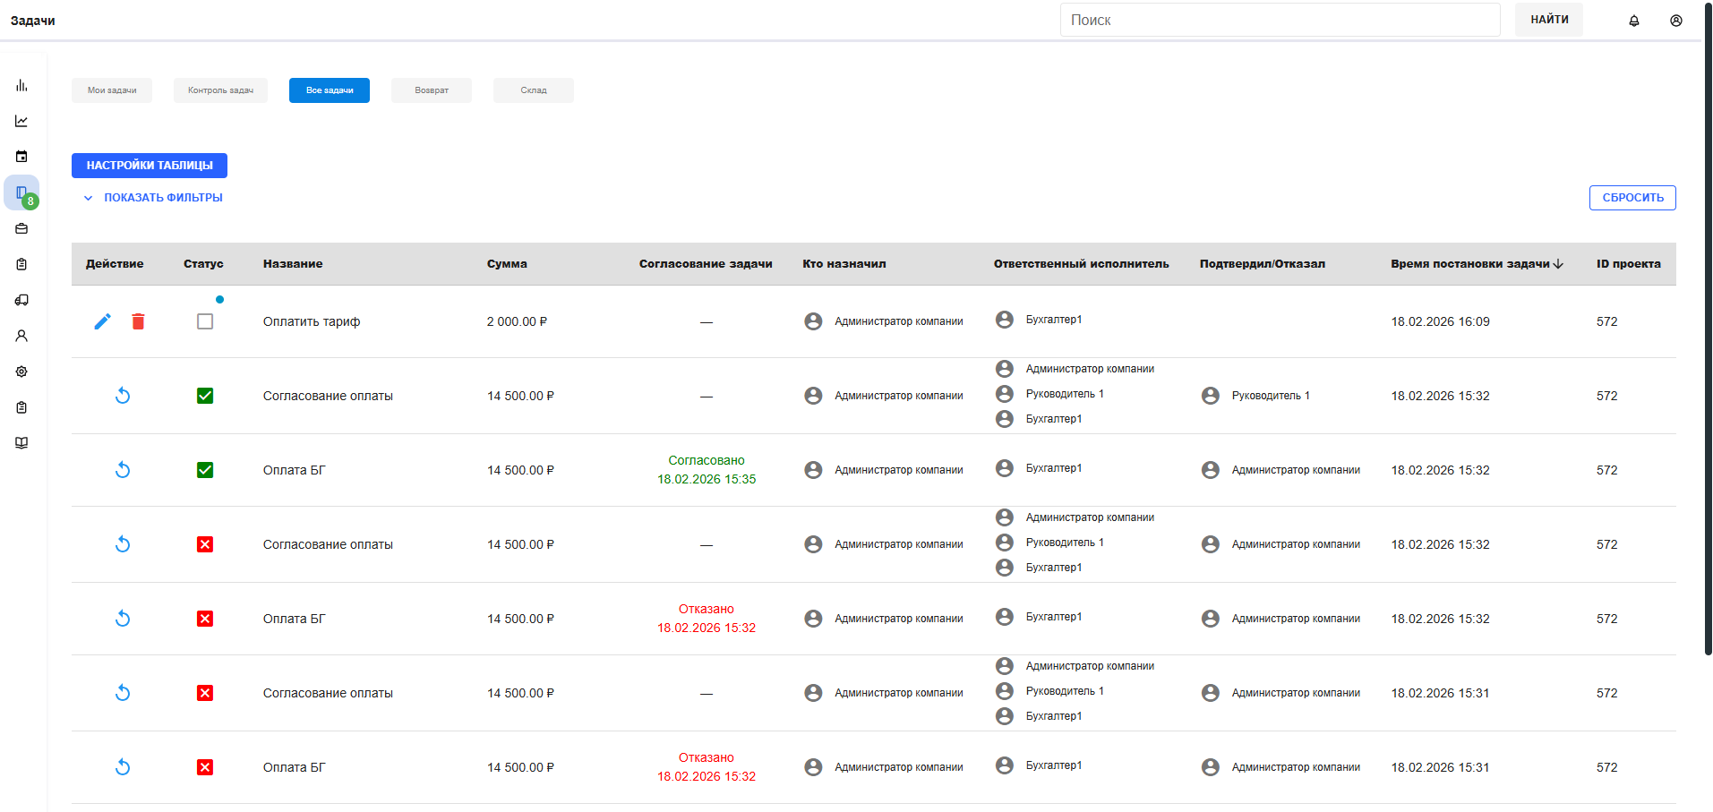Screen dimensions: 1713x812
Task: Click the СБРОСИТЬ button
Action: click(x=1632, y=198)
